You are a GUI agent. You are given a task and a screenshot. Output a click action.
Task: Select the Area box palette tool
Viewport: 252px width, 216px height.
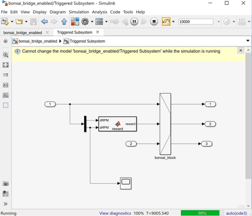(x=6, y=105)
